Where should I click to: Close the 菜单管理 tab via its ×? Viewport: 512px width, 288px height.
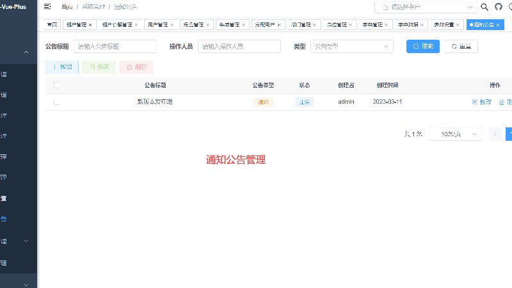coord(244,25)
